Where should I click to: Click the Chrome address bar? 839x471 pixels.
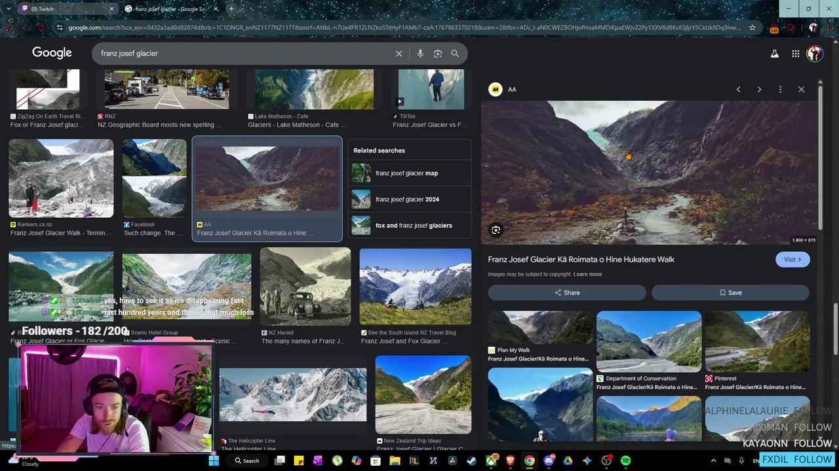[403, 27]
